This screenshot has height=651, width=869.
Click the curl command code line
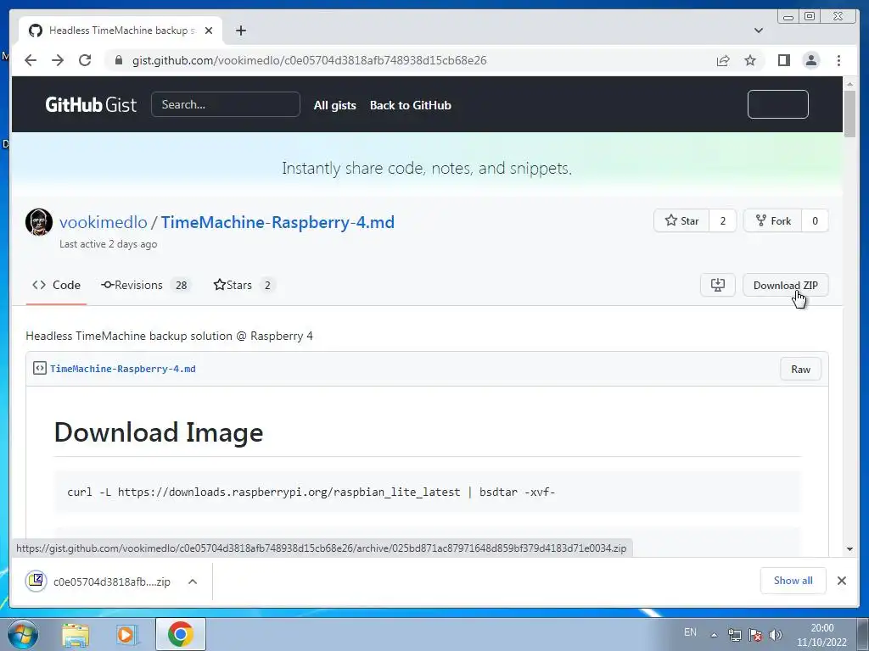(x=311, y=492)
